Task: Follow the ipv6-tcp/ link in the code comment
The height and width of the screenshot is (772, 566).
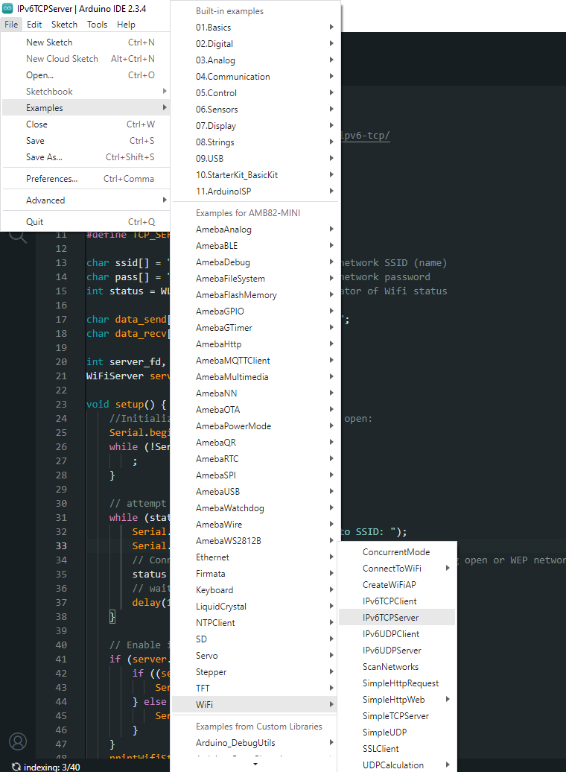Action: (x=365, y=136)
